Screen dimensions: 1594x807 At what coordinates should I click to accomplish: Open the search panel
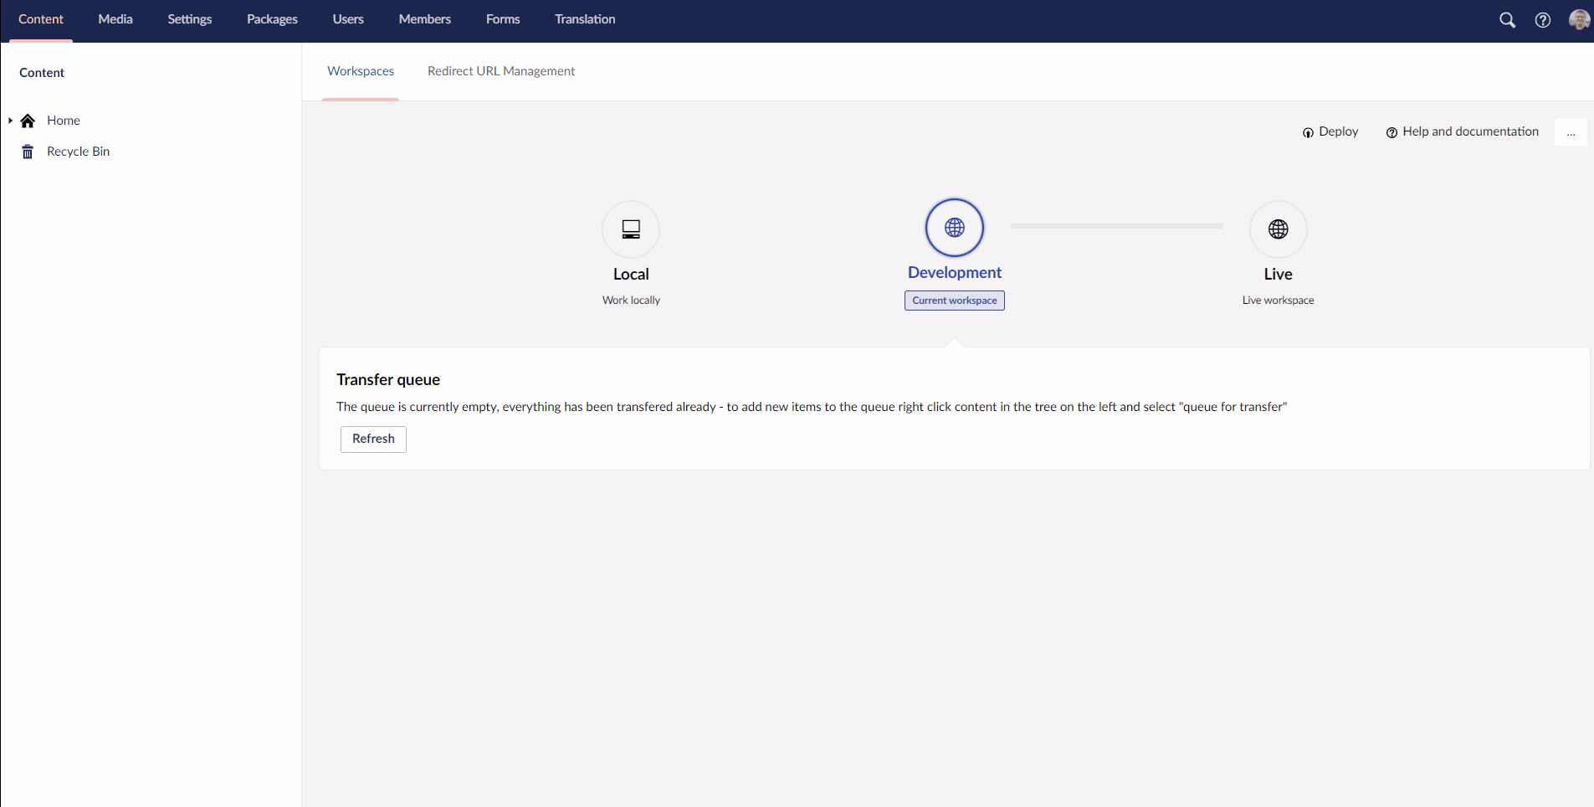(1508, 20)
